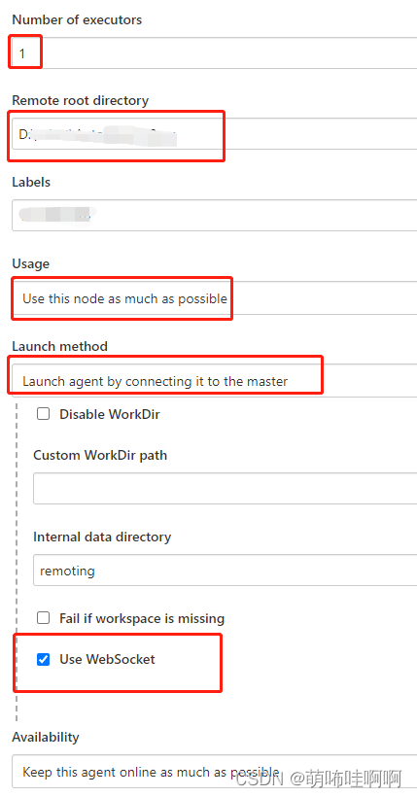Viewport: 417px width, 797px height.
Task: Click the Number of executors field
Action: click(214, 52)
